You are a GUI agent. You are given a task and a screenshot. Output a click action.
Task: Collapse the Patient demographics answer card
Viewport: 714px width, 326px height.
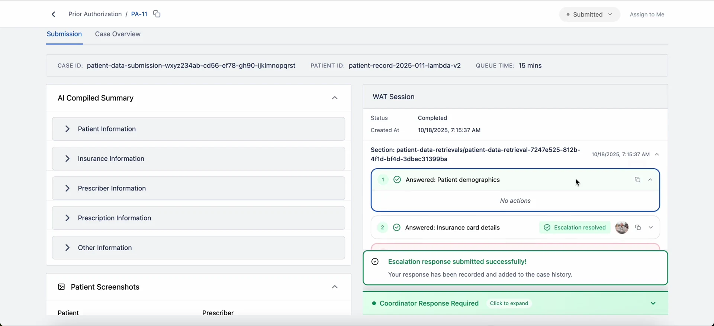tap(650, 180)
